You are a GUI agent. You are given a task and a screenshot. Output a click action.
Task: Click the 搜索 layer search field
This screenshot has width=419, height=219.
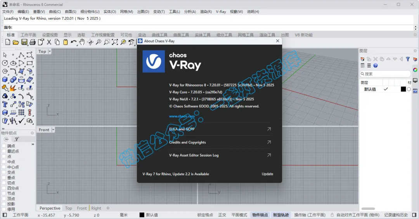coord(385,74)
